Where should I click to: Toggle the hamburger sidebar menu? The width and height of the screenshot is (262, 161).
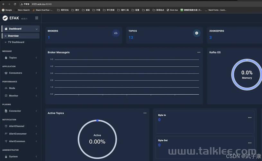tap(37, 18)
